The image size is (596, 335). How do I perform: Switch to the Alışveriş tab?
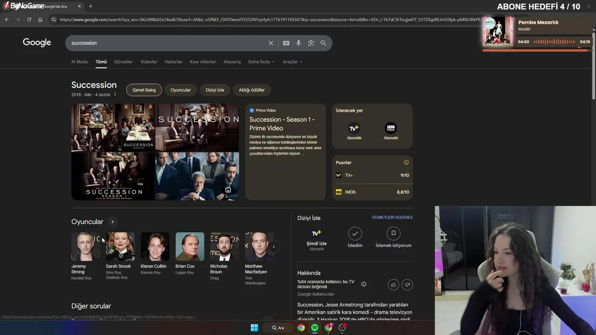(232, 61)
